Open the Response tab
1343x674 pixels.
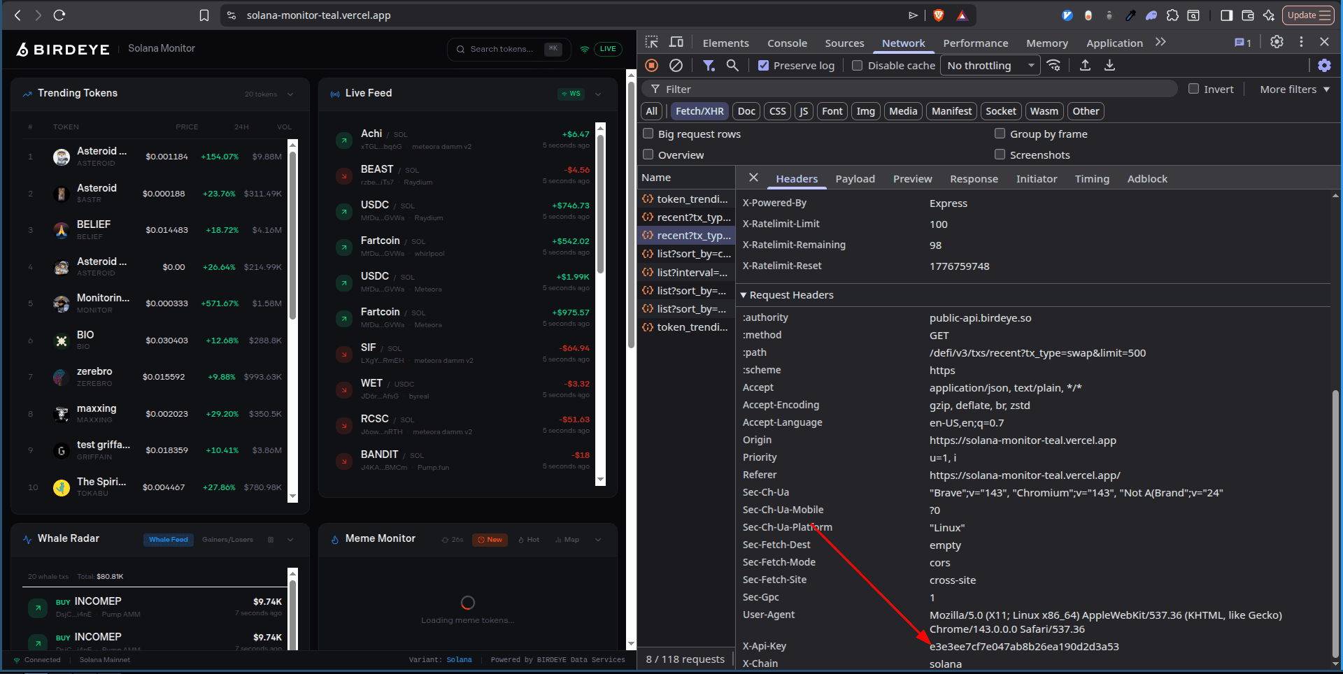[x=974, y=179]
